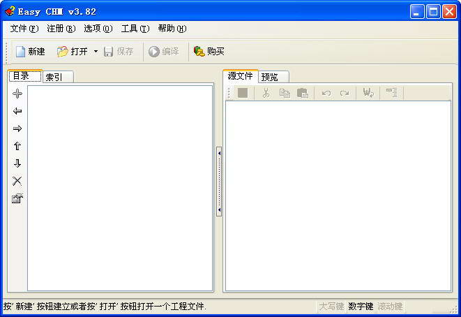
Task: Click the outline list icon in editor toolbar
Action: point(392,93)
